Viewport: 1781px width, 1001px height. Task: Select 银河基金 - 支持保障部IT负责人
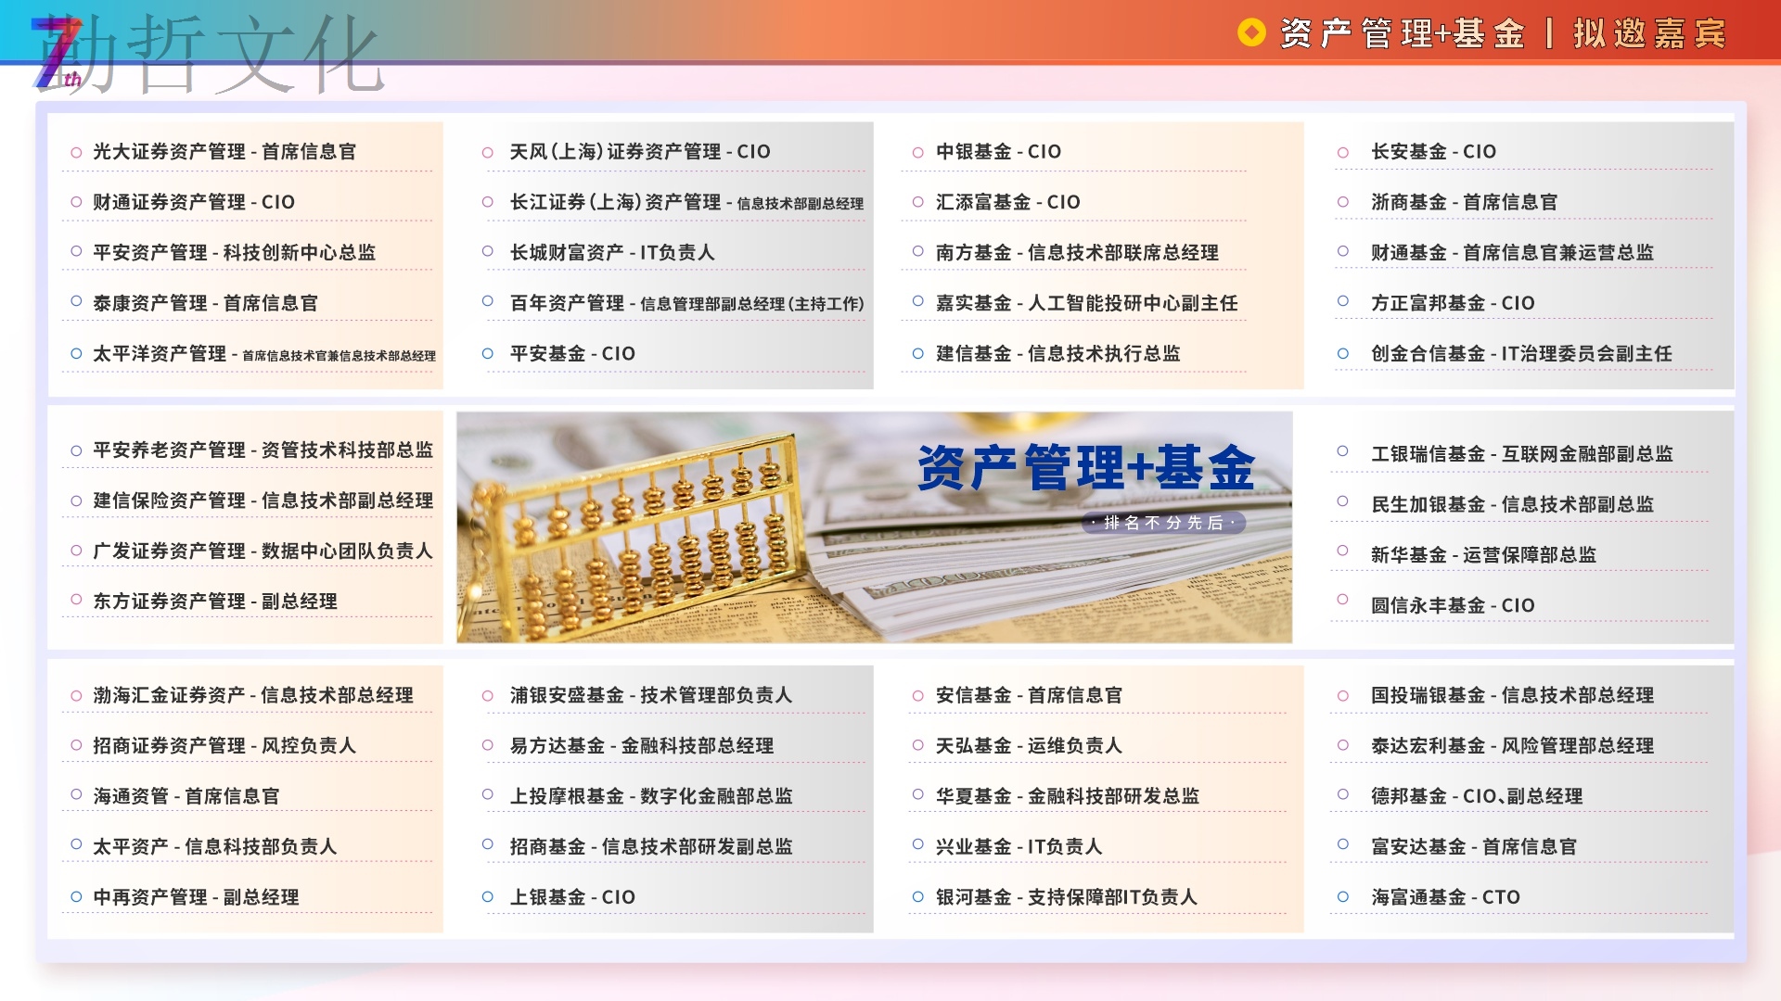point(1067,898)
